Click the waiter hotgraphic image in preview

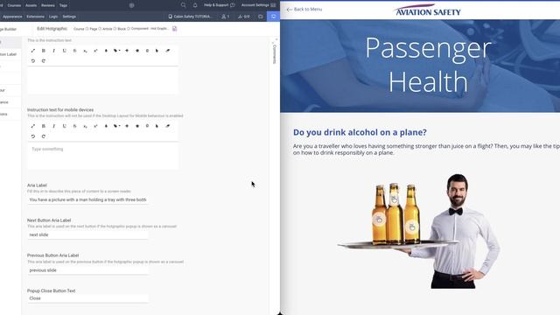click(x=418, y=231)
